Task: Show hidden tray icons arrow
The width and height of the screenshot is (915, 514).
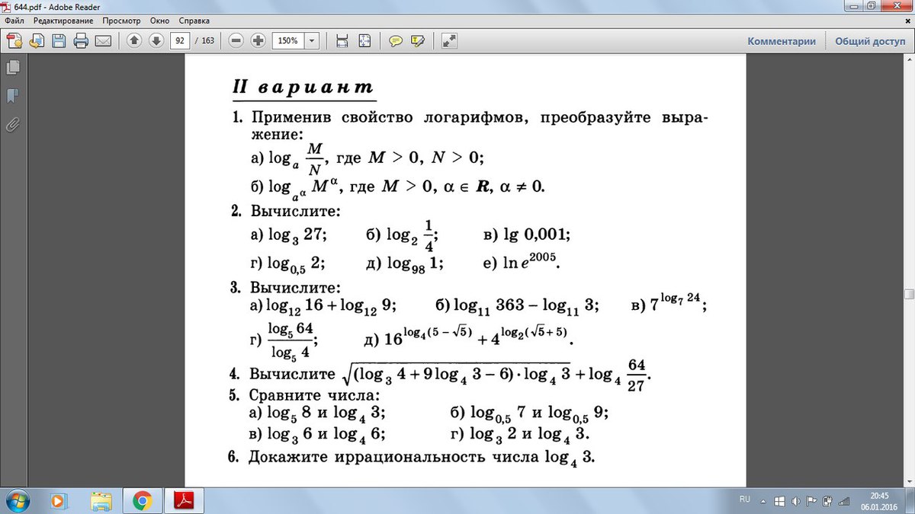Action: (764, 500)
